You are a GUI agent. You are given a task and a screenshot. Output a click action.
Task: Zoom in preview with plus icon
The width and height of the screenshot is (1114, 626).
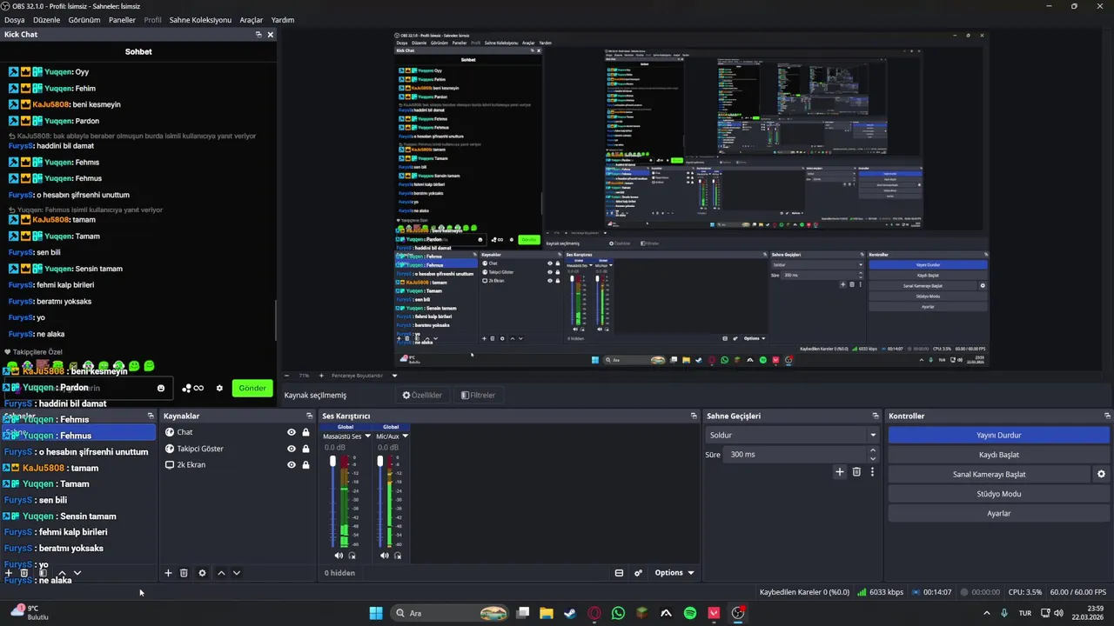pyautogui.click(x=321, y=376)
